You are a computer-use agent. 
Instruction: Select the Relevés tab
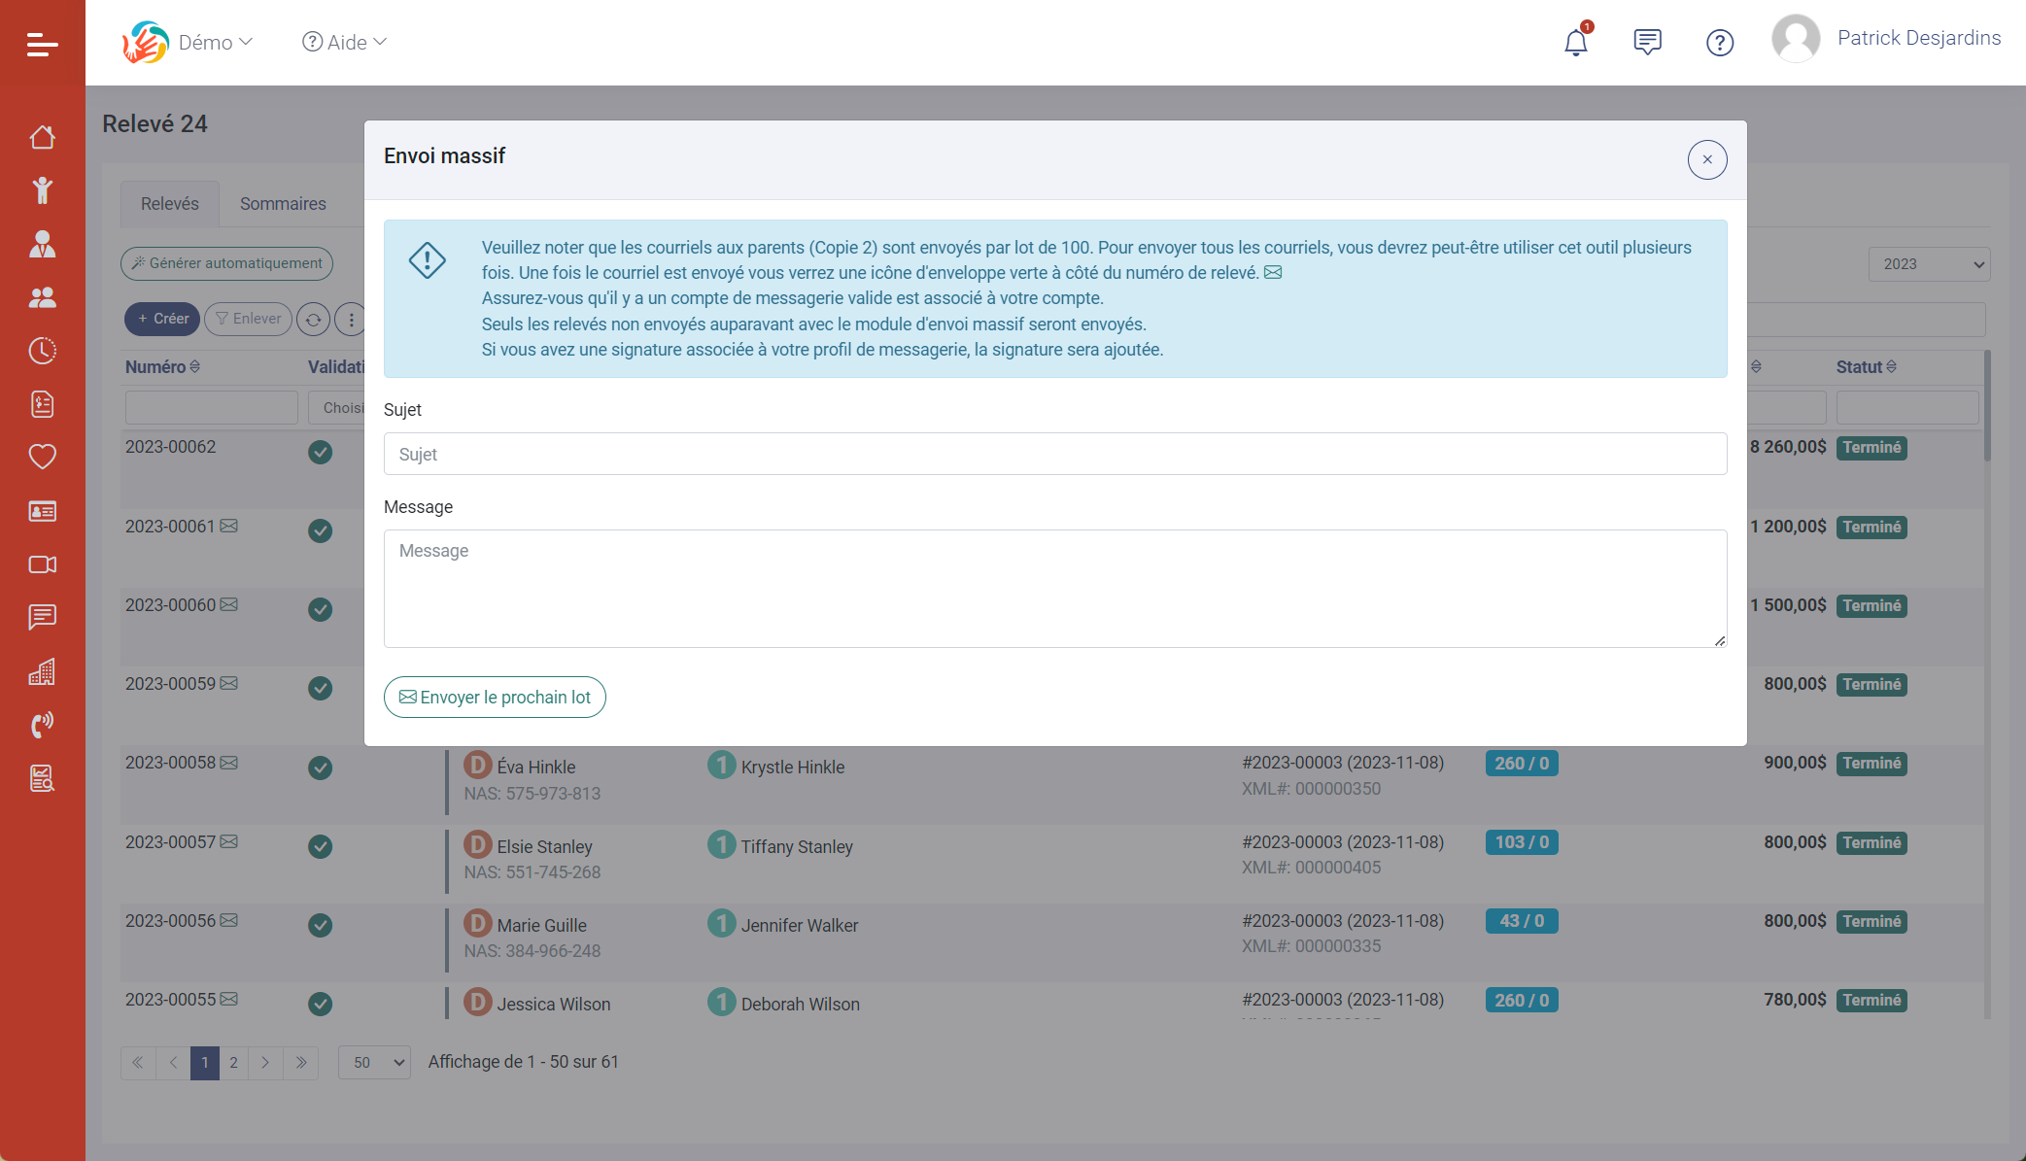click(x=170, y=204)
